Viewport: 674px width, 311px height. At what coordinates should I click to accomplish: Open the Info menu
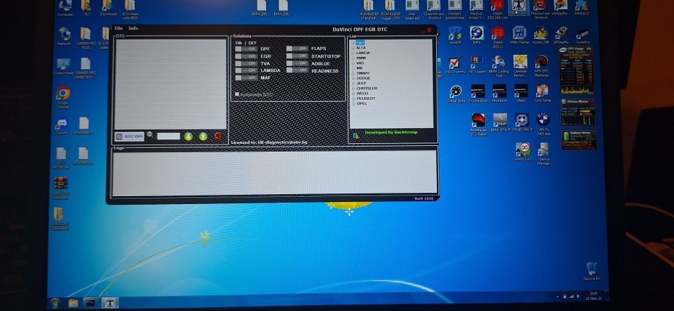133,28
